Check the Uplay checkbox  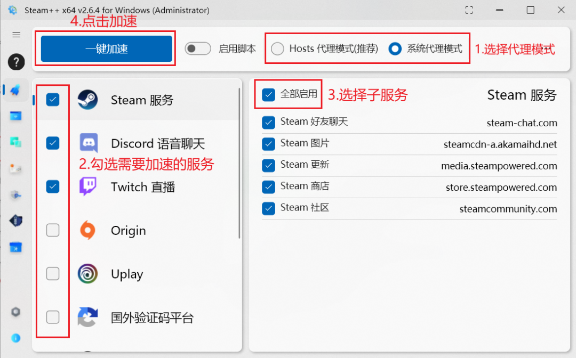(x=53, y=274)
